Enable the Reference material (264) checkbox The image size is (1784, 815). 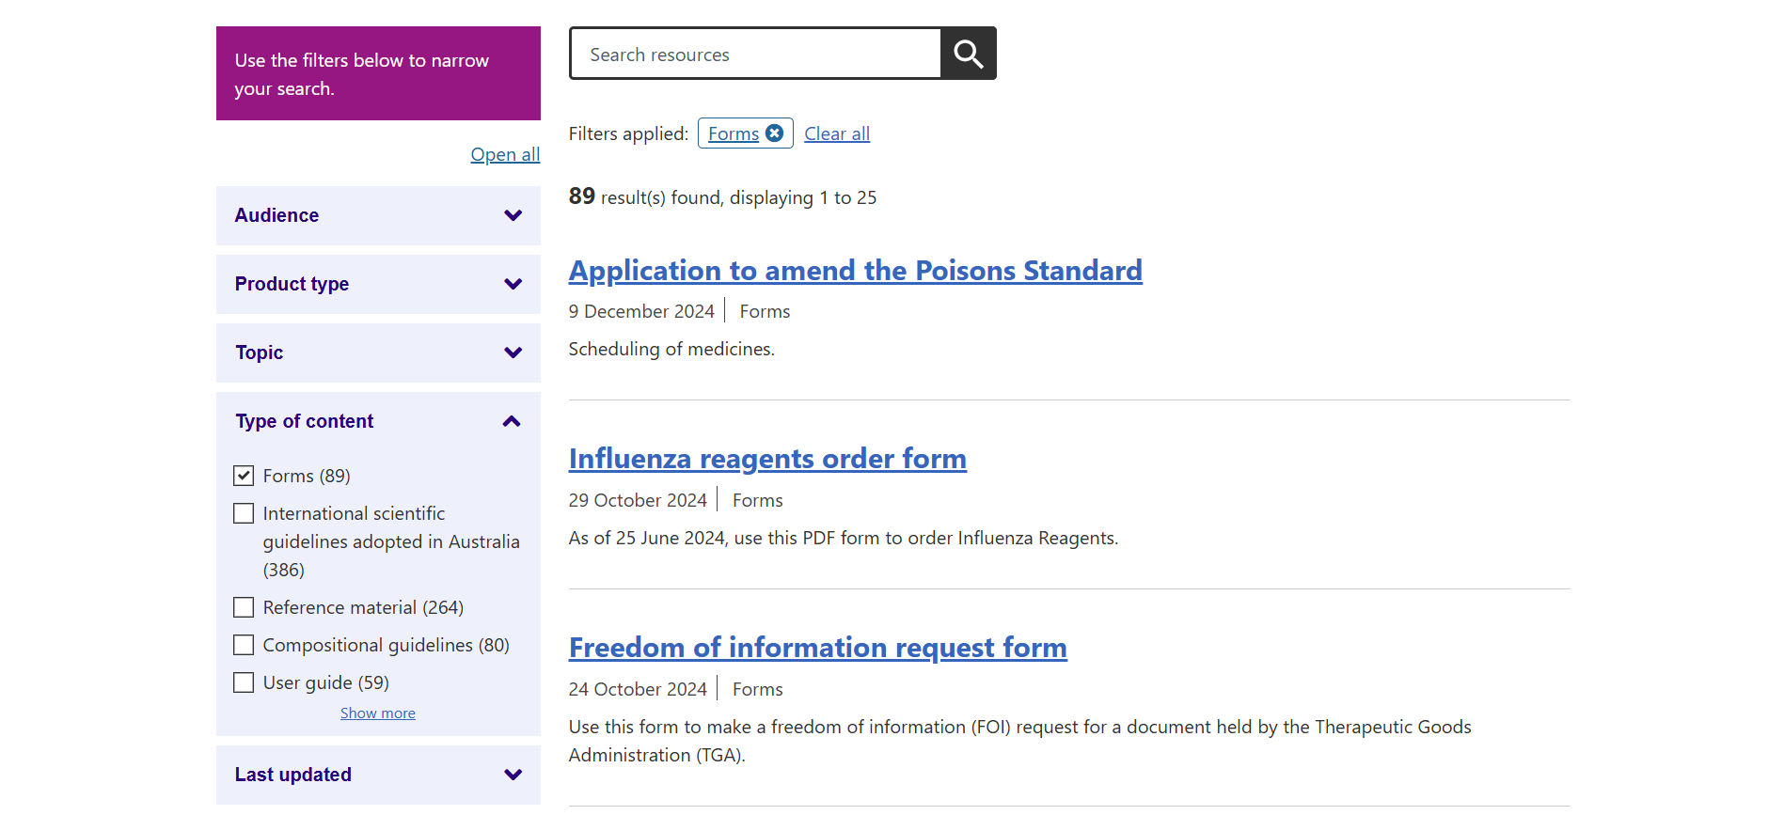pyautogui.click(x=244, y=607)
